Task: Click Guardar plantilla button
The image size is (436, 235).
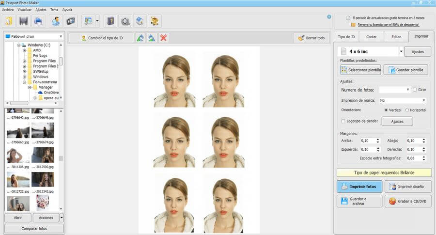Action: point(405,70)
